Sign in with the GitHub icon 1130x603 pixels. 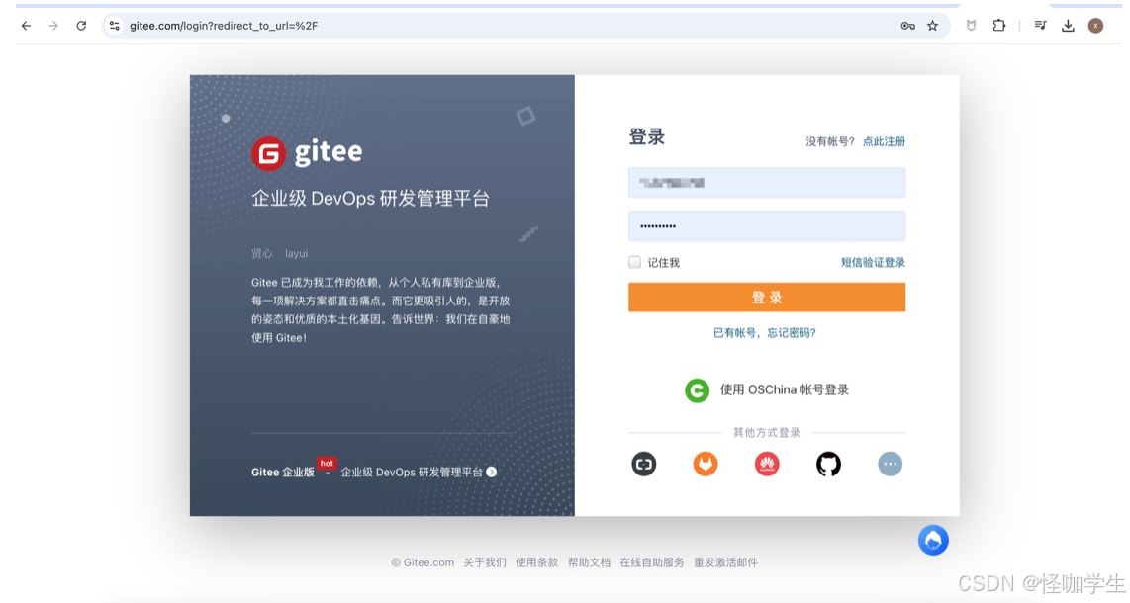tap(829, 465)
